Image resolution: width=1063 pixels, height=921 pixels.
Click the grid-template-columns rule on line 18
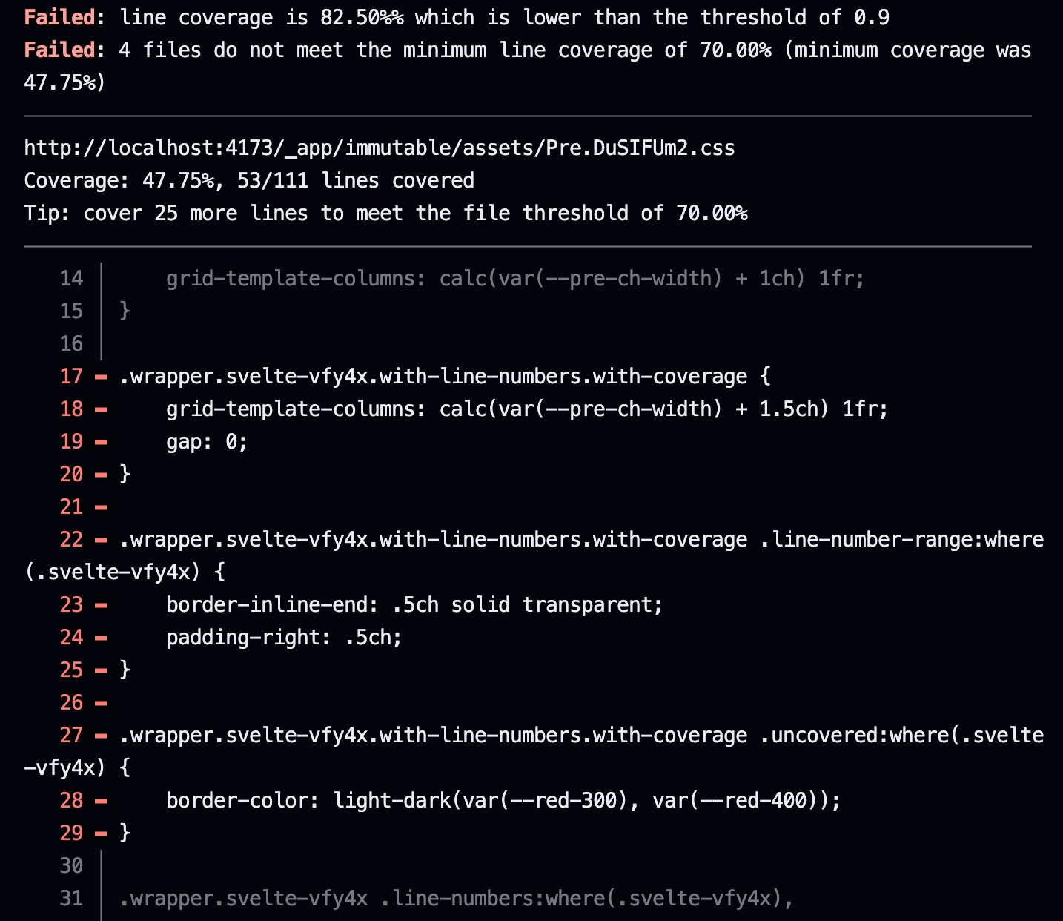tap(526, 409)
